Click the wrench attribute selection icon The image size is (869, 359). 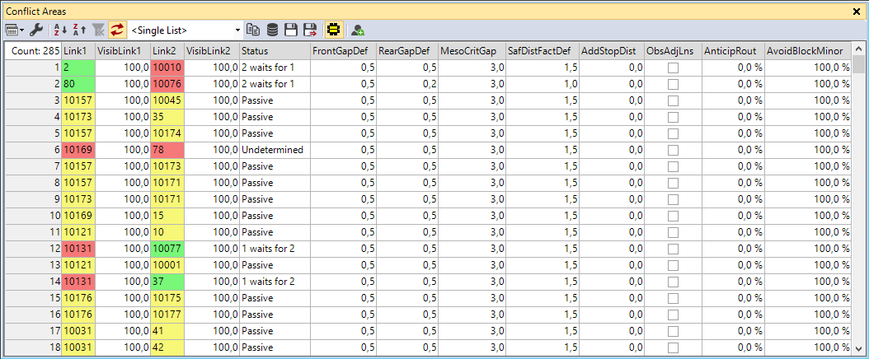click(36, 30)
